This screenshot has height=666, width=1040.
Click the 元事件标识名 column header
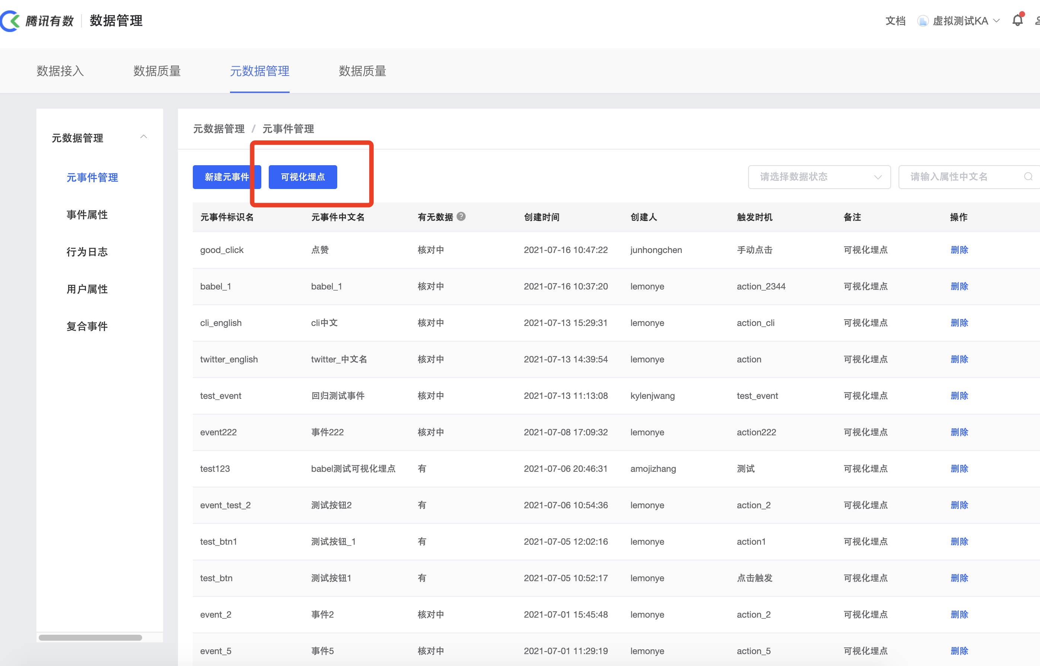pyautogui.click(x=227, y=217)
